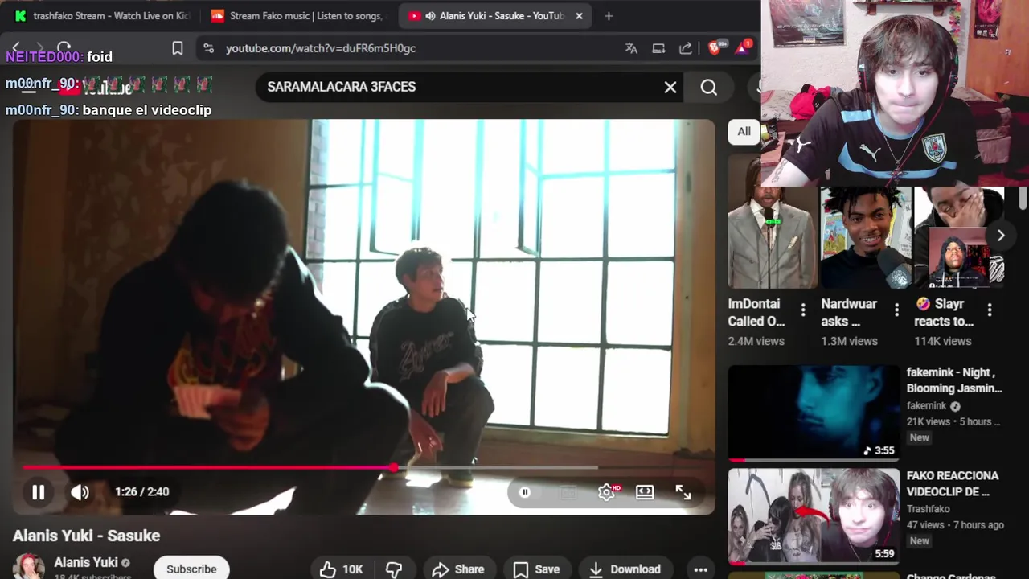Click the 1.3M views text under Nardwuar
This screenshot has height=579, width=1029.
pyautogui.click(x=850, y=341)
